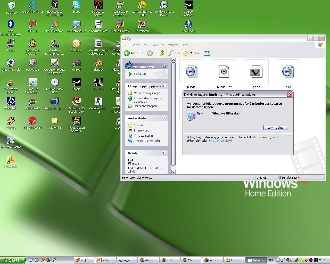Screen dimensions: 330x264
Task: Open the Vis menu
Action: pyautogui.click(x=146, y=45)
